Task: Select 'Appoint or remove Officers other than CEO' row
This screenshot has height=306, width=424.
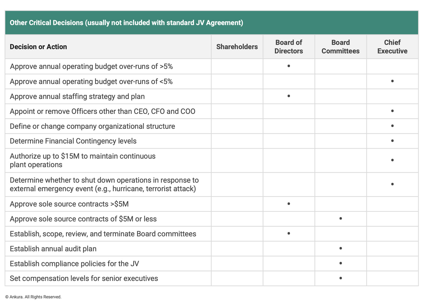Action: tap(212, 111)
